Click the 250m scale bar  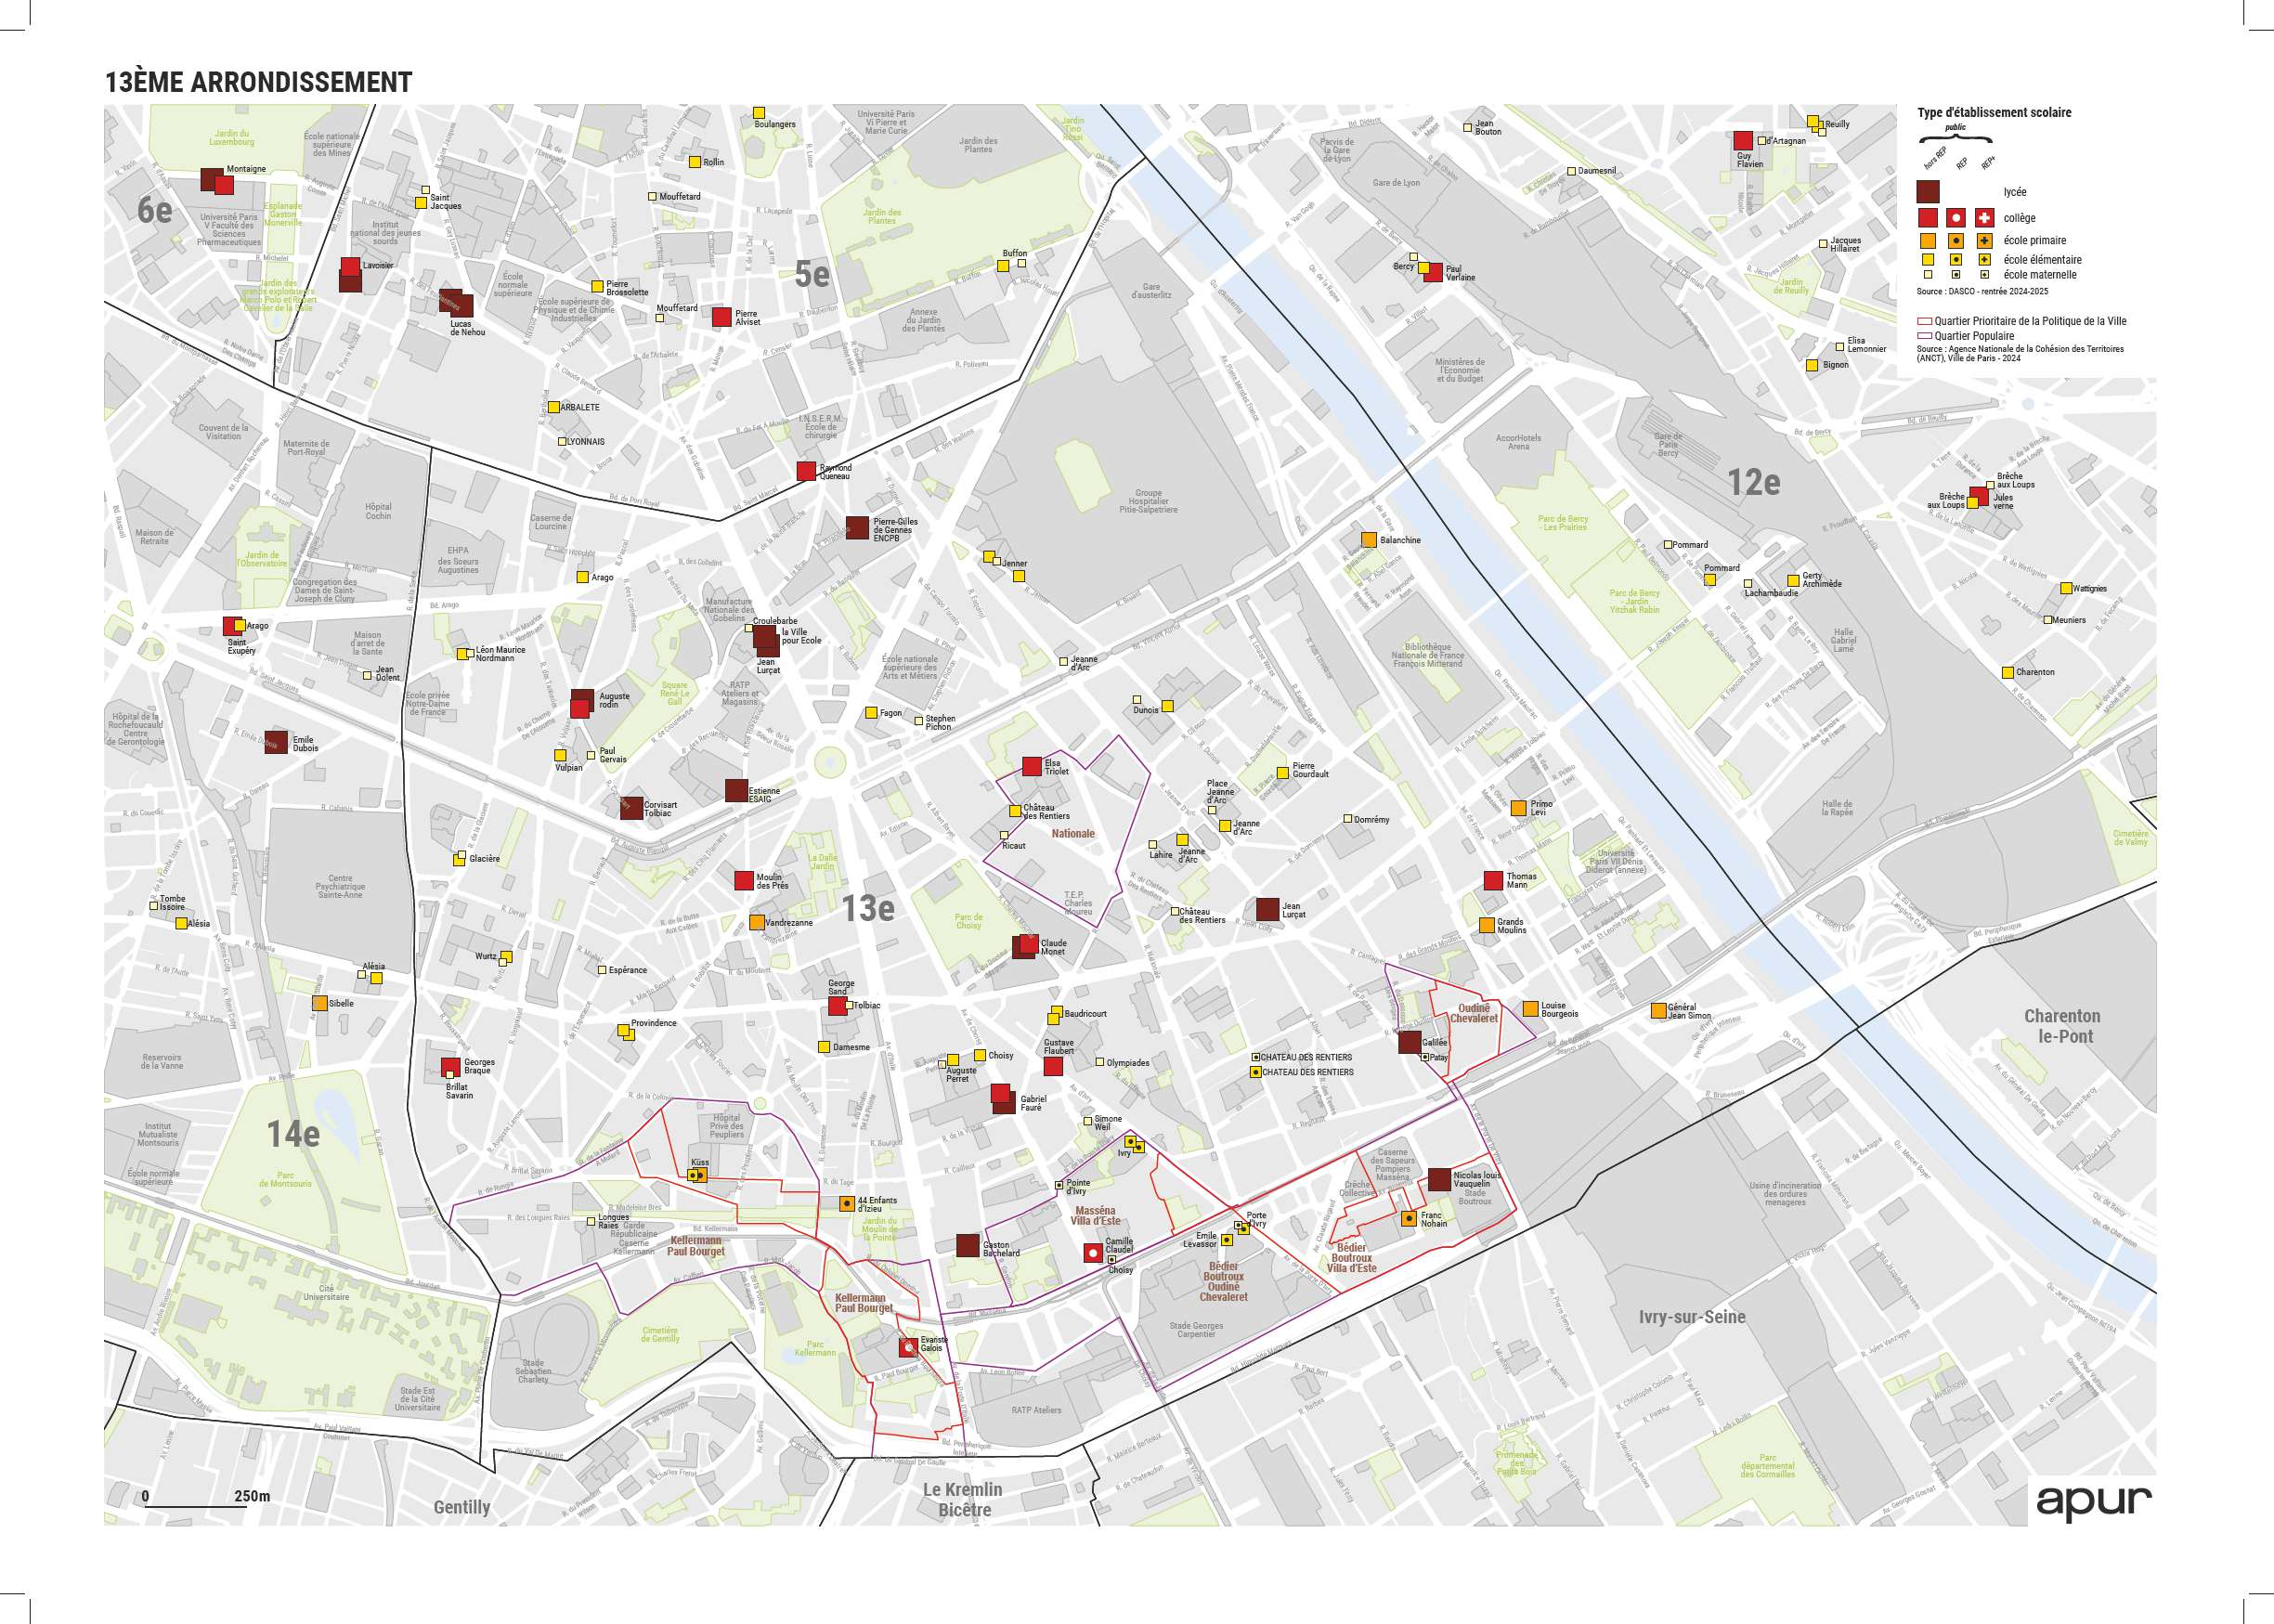(196, 1506)
